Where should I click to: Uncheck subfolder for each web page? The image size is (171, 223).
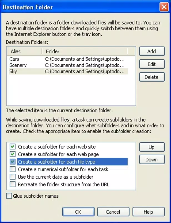(12, 154)
